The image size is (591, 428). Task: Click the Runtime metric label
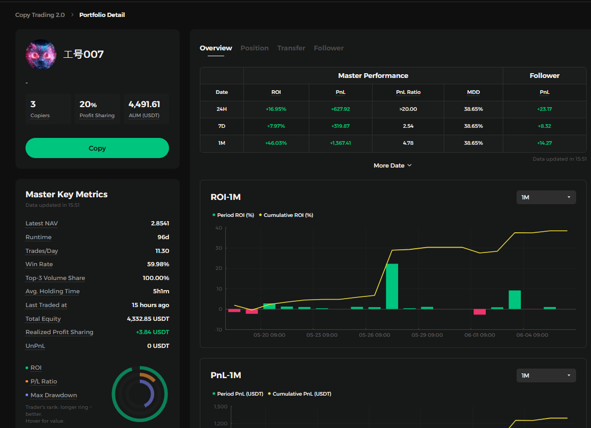pyautogui.click(x=38, y=237)
